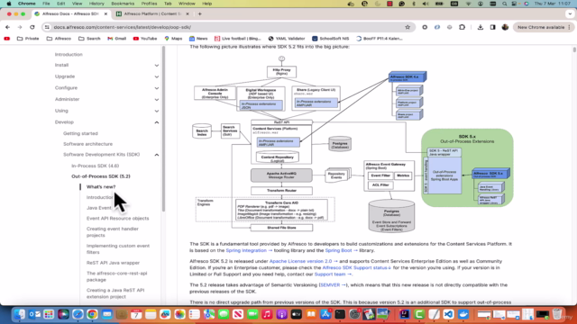The image size is (577, 324).
Task: Open Visual Studio Code from the Dock
Action: tap(448, 314)
